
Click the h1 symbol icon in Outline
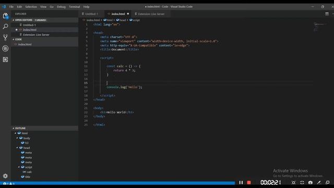[x=22, y=143]
